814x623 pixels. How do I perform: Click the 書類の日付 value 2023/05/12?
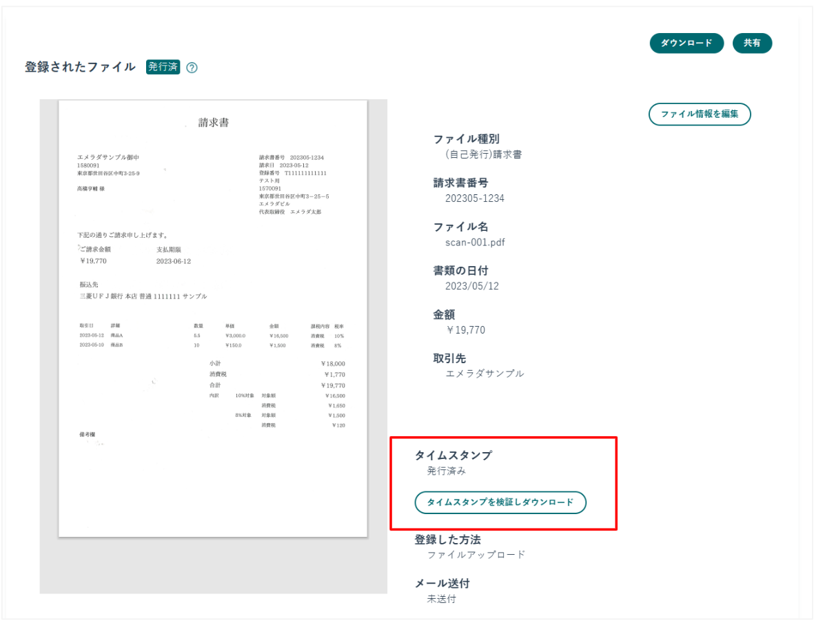472,286
